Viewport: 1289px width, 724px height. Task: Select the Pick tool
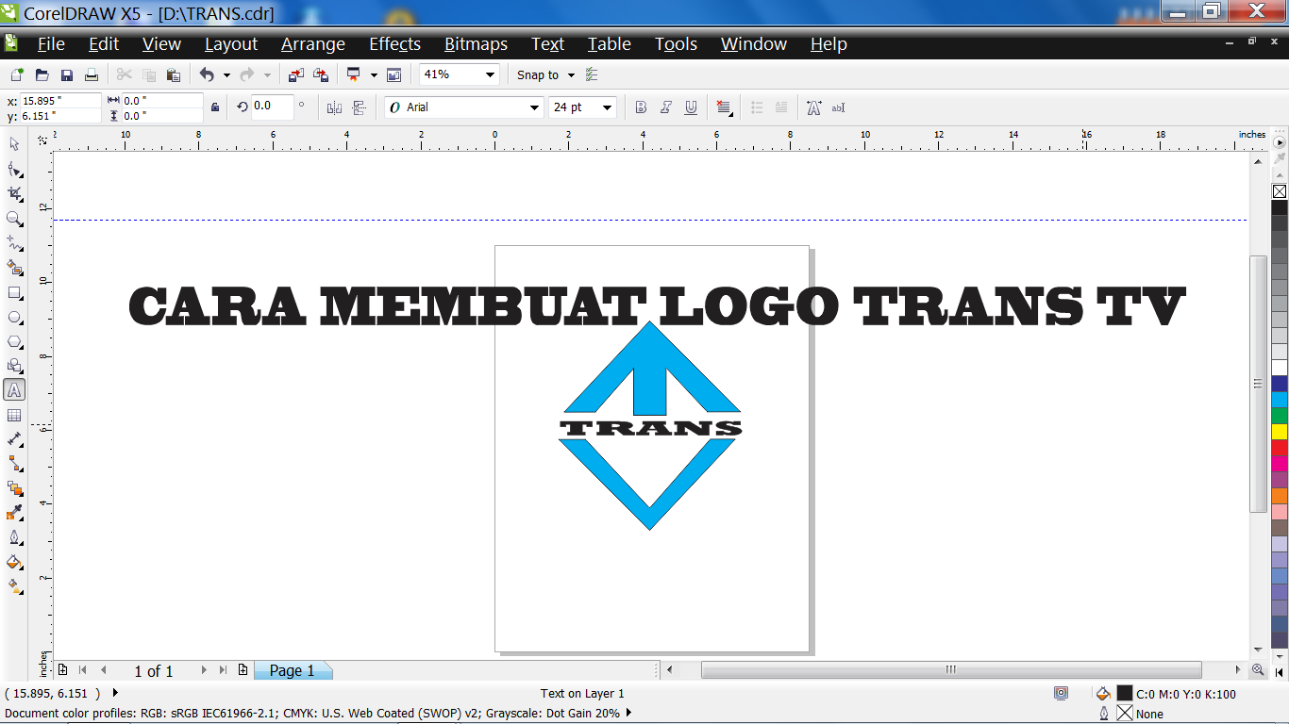[x=13, y=144]
